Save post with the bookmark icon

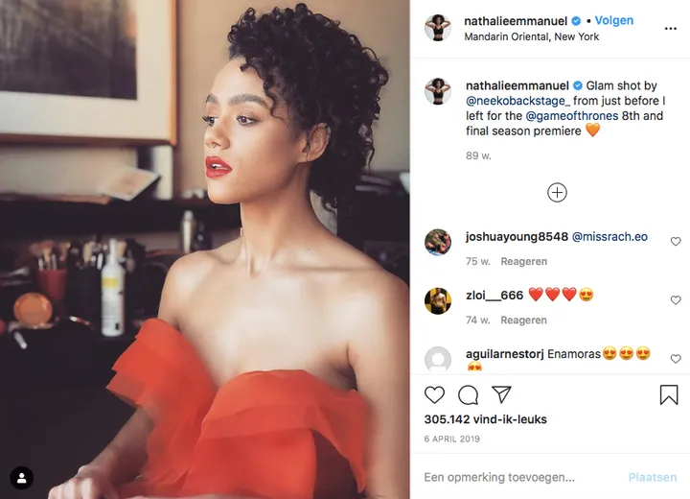point(669,394)
